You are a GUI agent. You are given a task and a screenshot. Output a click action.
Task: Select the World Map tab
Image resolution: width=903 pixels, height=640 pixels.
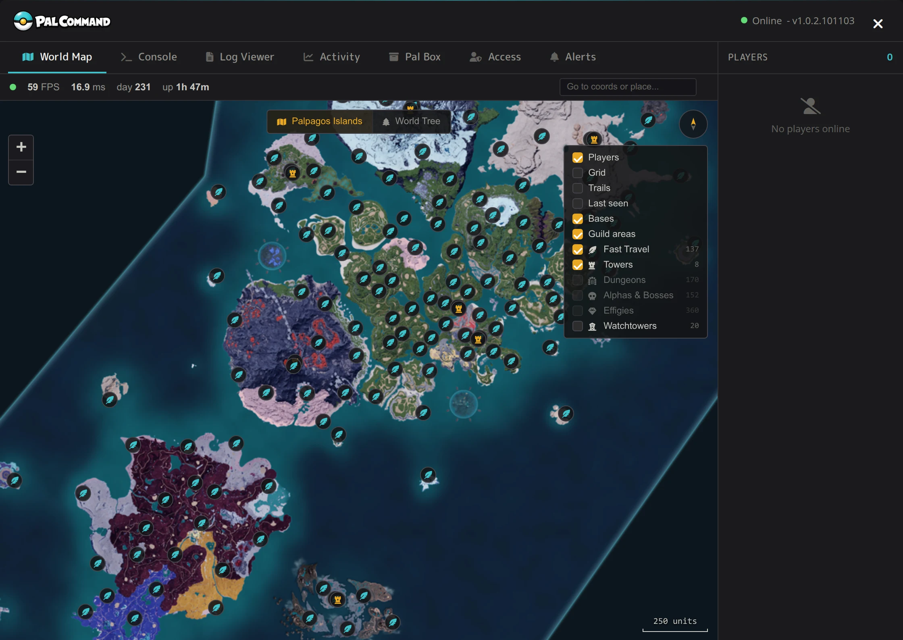(x=57, y=57)
